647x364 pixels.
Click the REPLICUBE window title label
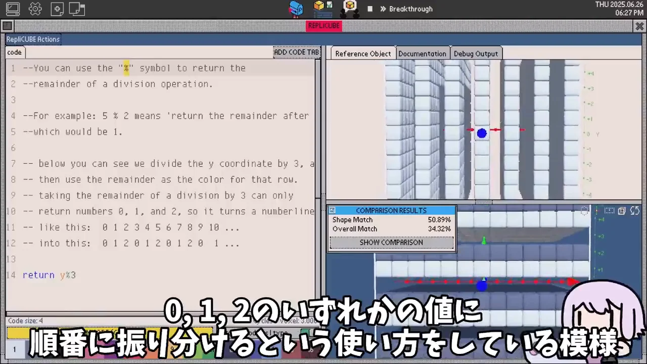pos(324,26)
